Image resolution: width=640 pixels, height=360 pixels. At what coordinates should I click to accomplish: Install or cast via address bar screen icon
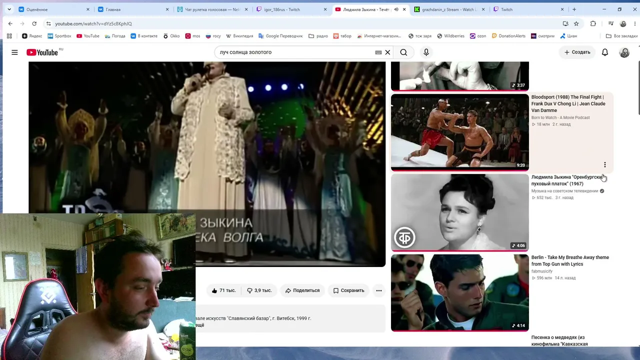click(x=565, y=23)
